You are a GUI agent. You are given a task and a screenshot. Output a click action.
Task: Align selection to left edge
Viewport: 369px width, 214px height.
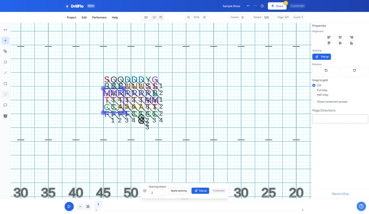point(329,37)
